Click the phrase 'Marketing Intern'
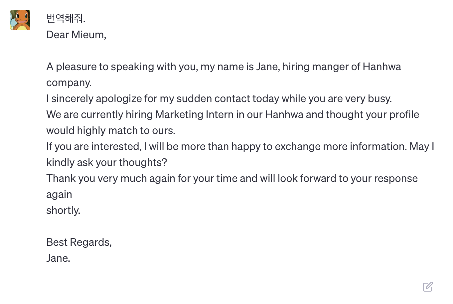 pos(194,114)
